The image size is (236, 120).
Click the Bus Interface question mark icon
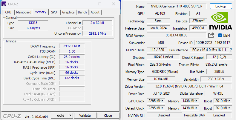[x=231, y=50]
